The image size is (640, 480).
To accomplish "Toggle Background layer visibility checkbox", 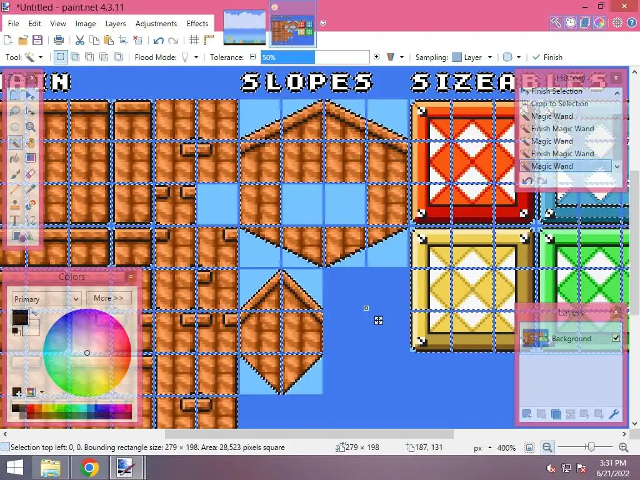I will [x=616, y=338].
